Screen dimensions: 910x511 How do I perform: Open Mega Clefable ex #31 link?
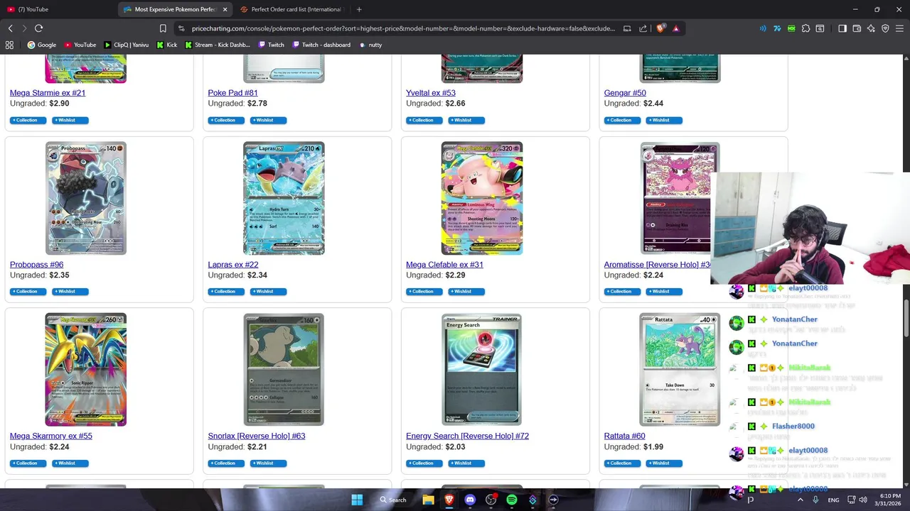click(x=444, y=265)
